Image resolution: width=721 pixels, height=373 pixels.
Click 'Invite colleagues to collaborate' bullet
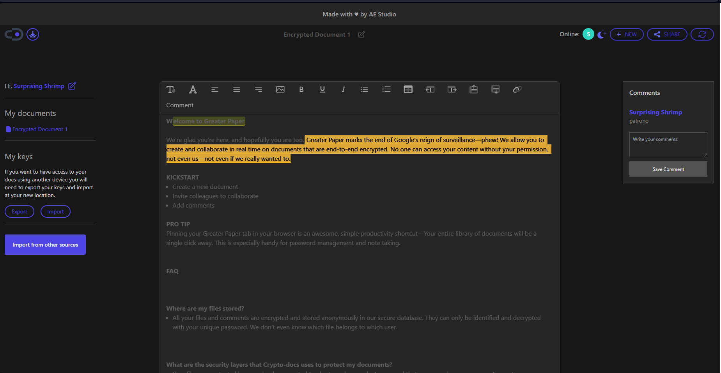pos(215,196)
